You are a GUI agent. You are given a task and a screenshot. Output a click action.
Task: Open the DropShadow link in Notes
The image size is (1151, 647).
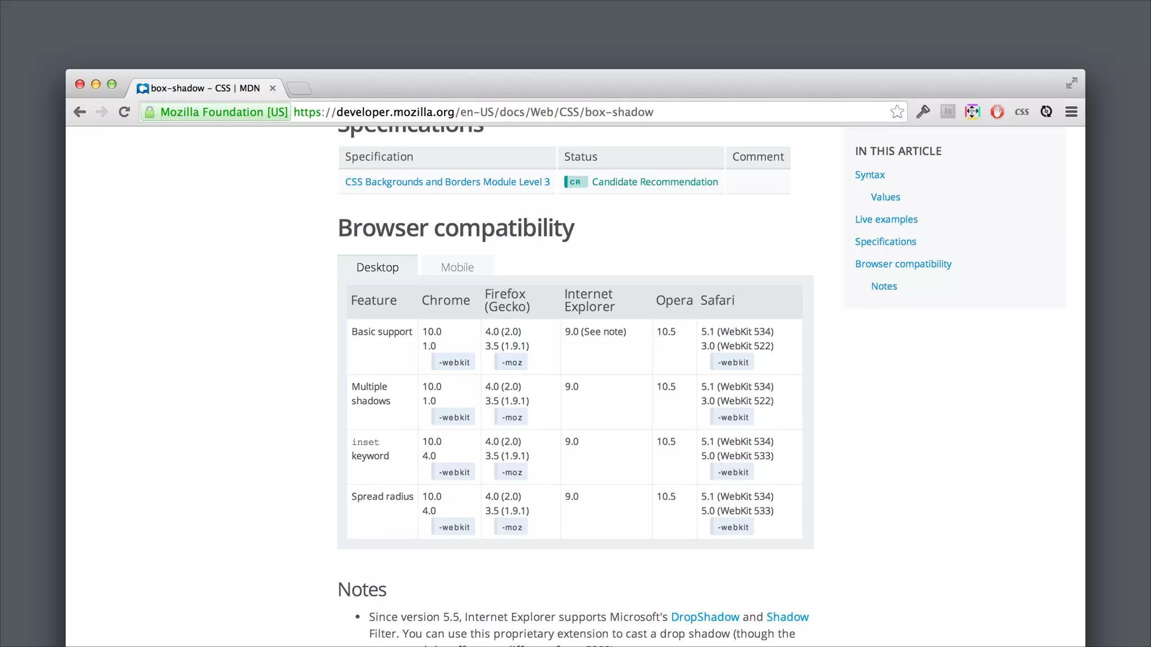705,617
